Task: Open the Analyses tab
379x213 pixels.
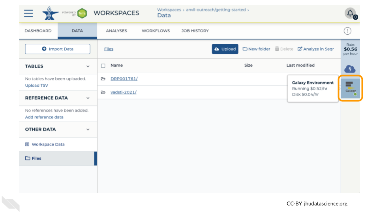Action: click(116, 31)
